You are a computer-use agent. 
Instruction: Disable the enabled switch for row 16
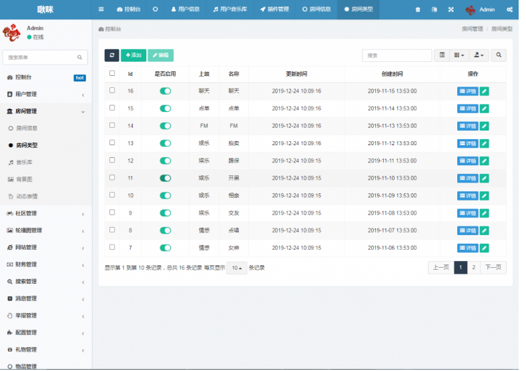(165, 91)
